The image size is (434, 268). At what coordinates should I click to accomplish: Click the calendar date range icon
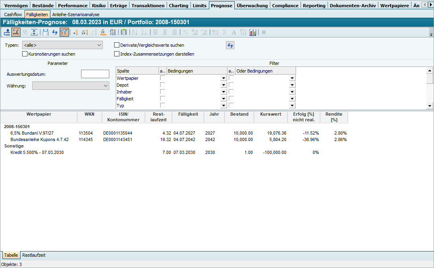pyautogui.click(x=45, y=32)
